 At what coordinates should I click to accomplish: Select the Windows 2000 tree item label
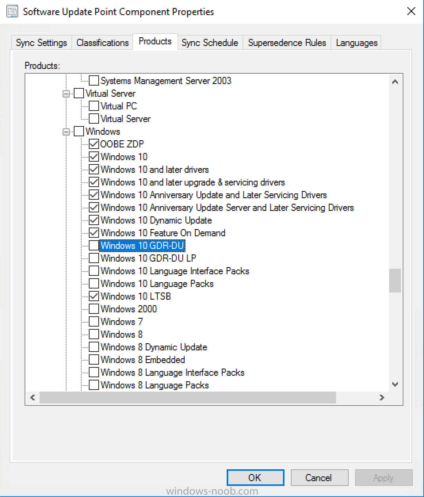[x=129, y=309]
